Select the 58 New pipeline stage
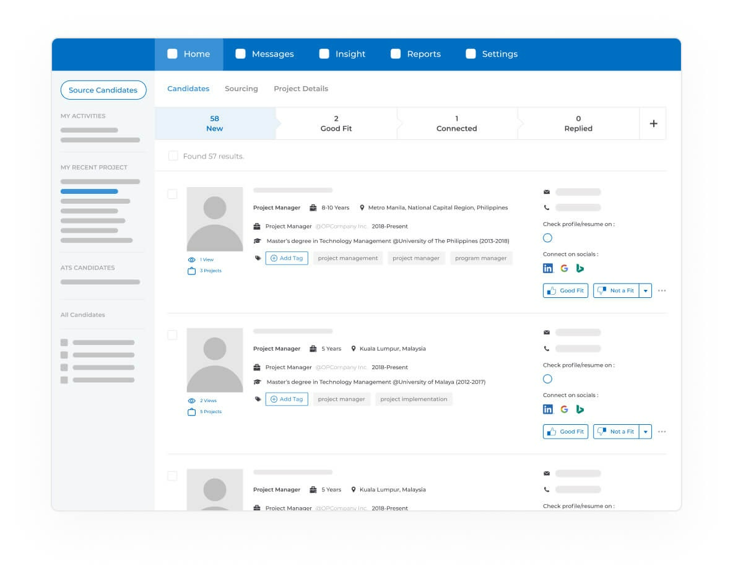 pos(215,123)
